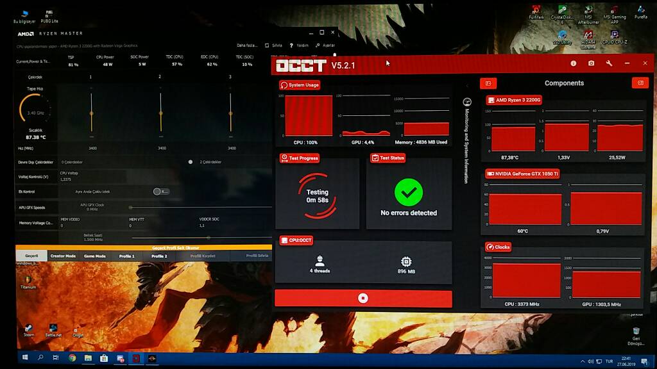Open OCCT settings wrench icon
The image size is (657, 369).
[610, 63]
